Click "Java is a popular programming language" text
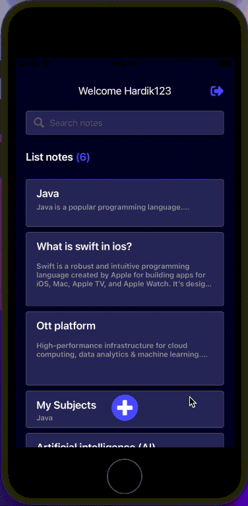Image resolution: width=248 pixels, height=506 pixels. (113, 207)
